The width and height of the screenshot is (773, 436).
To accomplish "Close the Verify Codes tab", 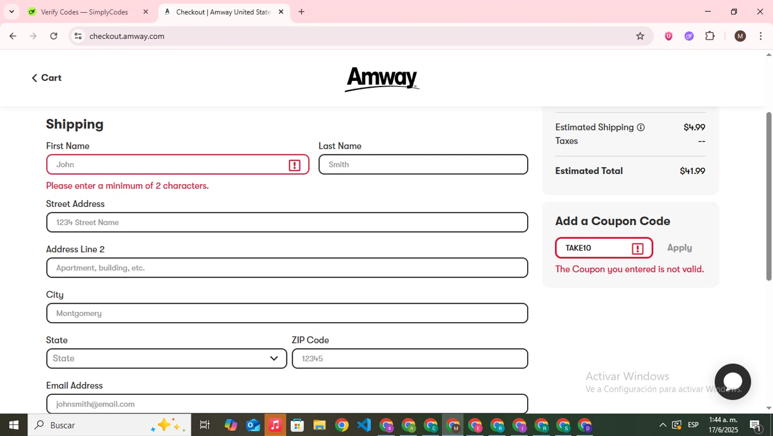I will click(x=146, y=12).
